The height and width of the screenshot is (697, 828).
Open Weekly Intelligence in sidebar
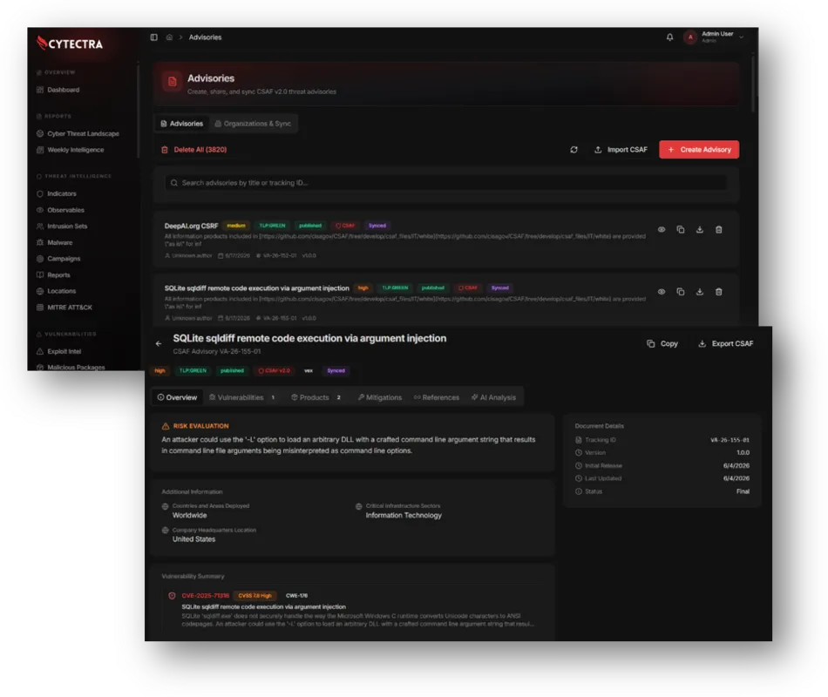click(x=71, y=150)
